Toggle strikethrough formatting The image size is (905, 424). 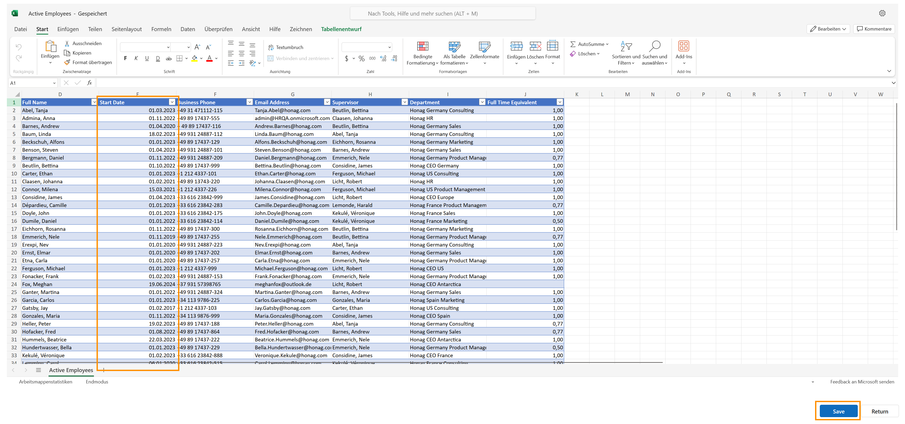(169, 59)
